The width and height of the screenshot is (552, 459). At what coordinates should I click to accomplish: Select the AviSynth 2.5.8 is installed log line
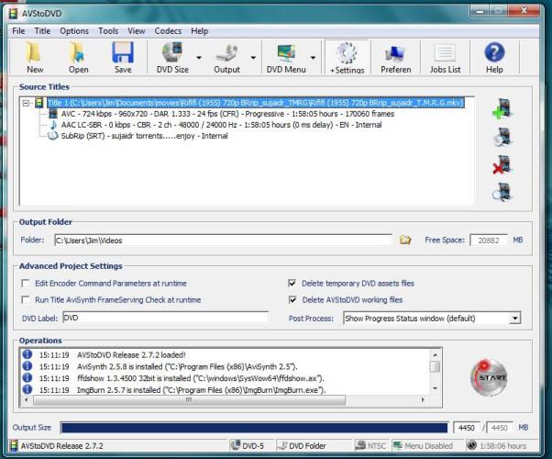click(x=187, y=366)
